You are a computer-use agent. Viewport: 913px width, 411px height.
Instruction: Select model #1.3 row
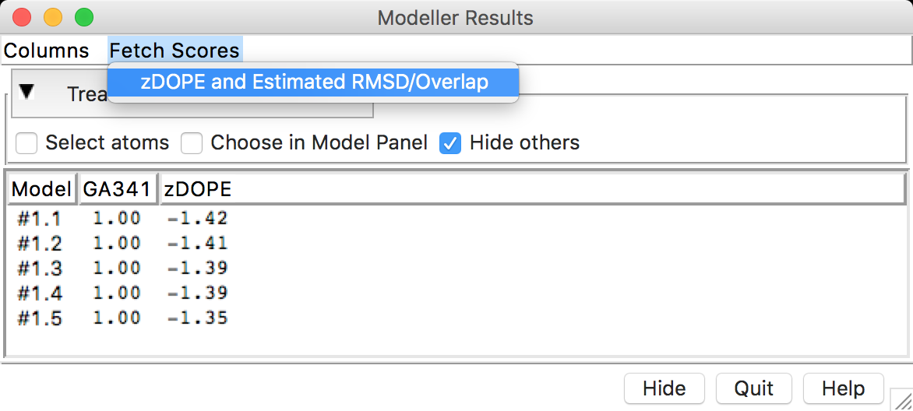[456, 269]
